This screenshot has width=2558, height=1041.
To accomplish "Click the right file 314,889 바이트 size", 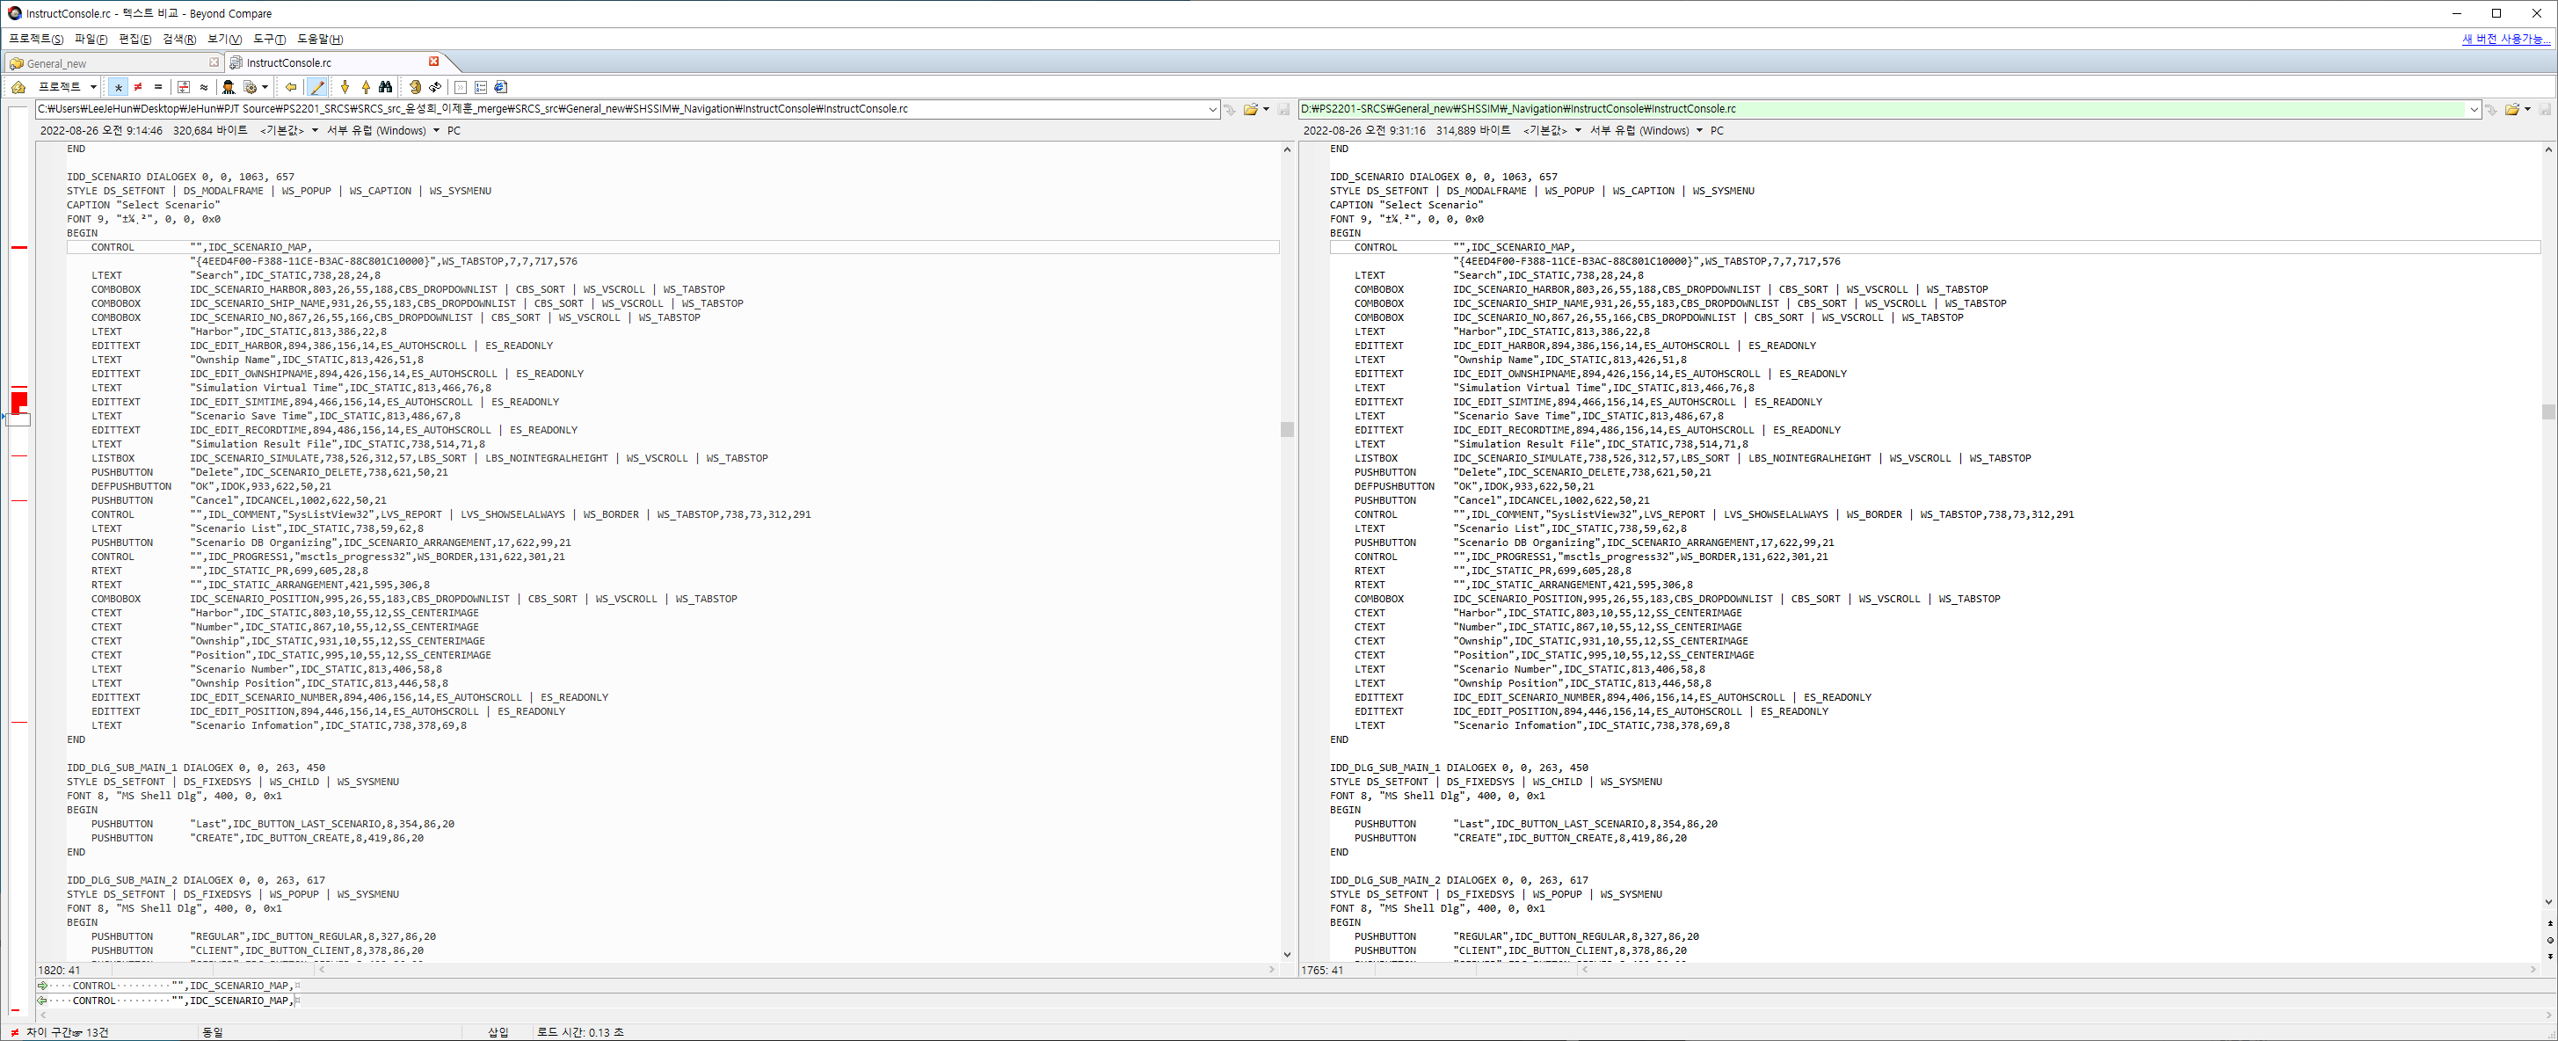I will (1472, 131).
